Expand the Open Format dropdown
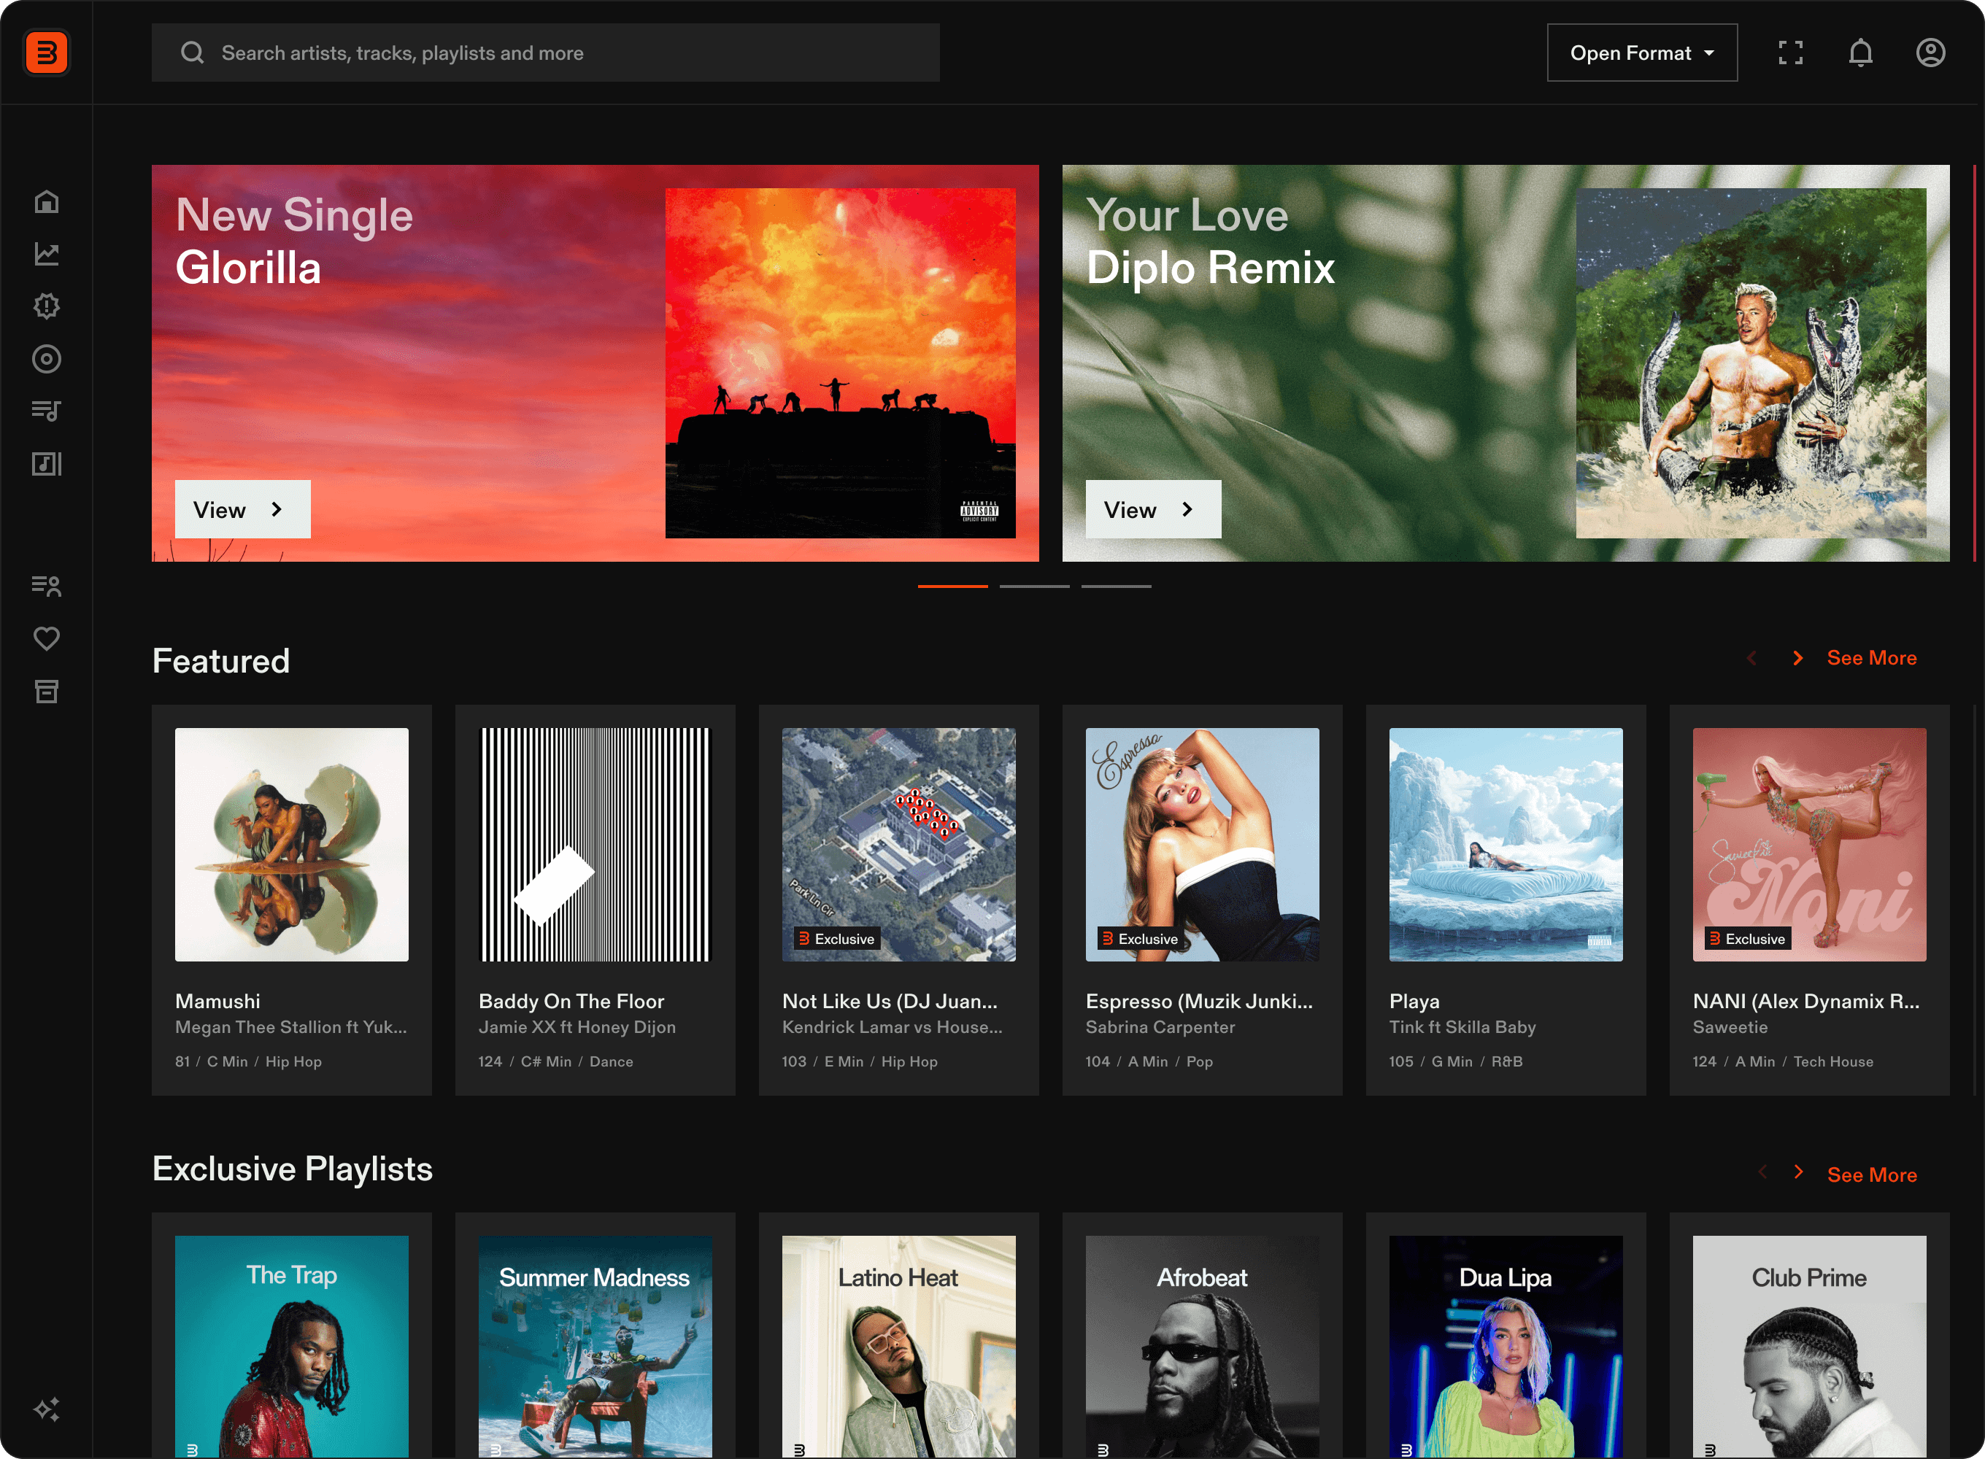Viewport: 1985px width, 1459px height. tap(1641, 53)
